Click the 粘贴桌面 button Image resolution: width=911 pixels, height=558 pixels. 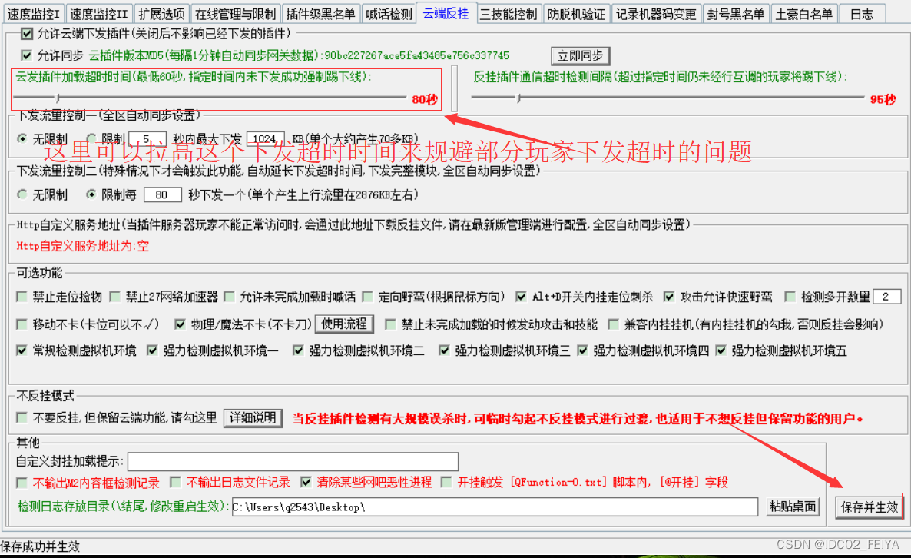(793, 506)
